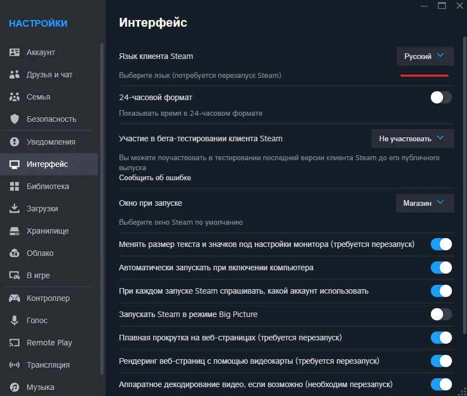Open the Музыка section label
This screenshot has height=396, width=467.
pyautogui.click(x=41, y=387)
